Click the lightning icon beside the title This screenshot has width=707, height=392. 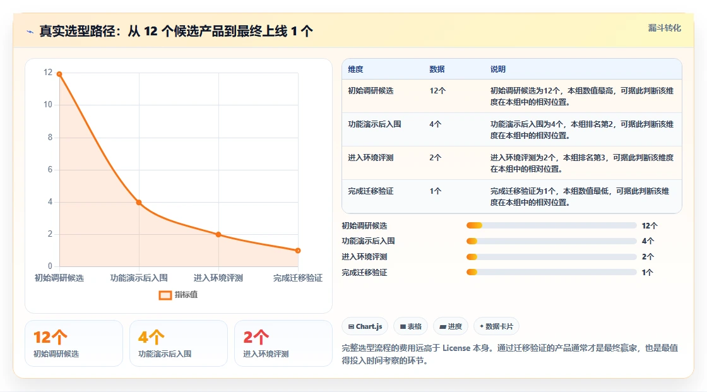(30, 32)
